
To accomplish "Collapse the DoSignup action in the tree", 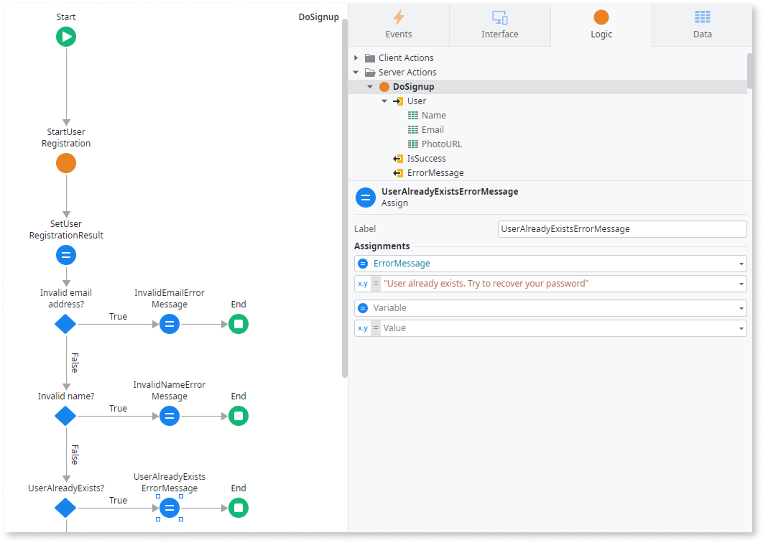I will [370, 86].
